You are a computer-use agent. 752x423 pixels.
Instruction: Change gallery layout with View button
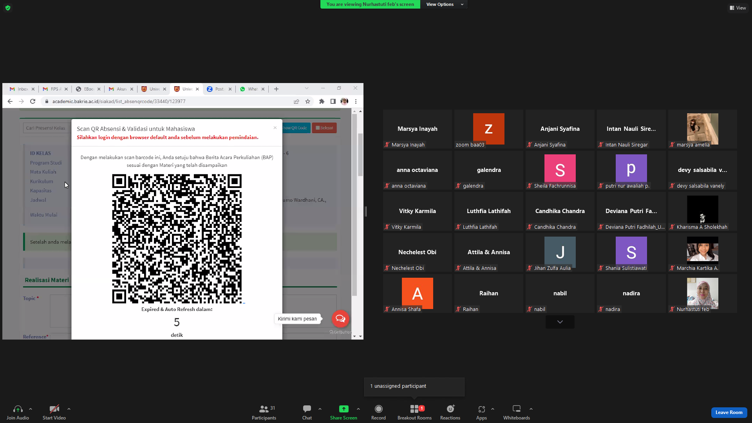tap(738, 8)
